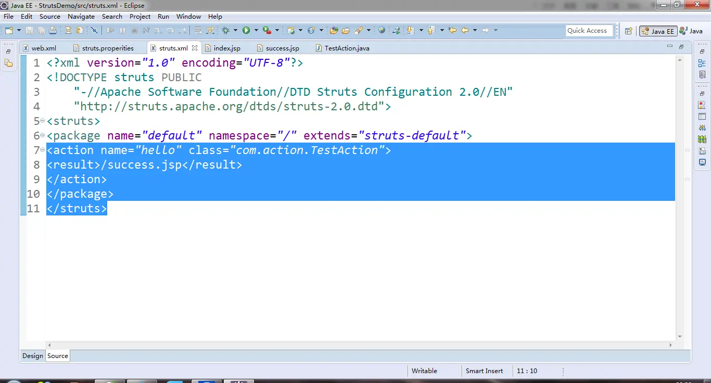
Task: Expand the Debug configurations dropdown arrow
Action: (x=235, y=30)
